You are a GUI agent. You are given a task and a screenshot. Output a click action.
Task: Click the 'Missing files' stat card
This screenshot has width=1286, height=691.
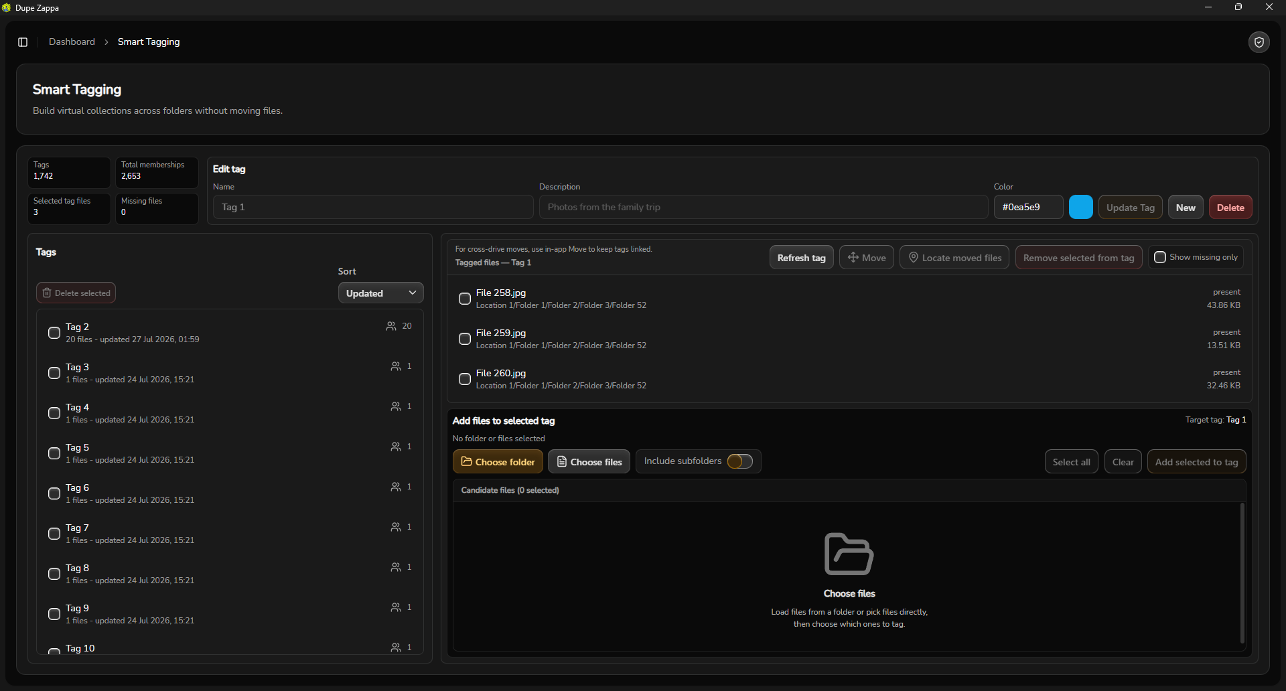point(157,208)
